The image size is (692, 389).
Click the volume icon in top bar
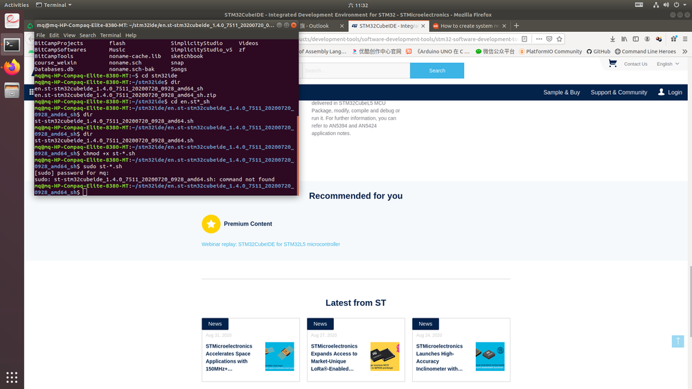point(666,5)
